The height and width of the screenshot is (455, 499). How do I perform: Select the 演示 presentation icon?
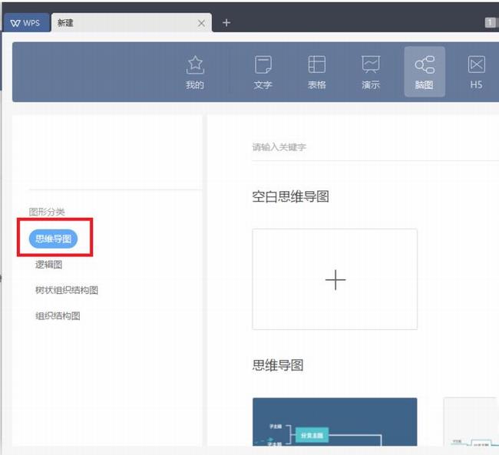coord(371,72)
